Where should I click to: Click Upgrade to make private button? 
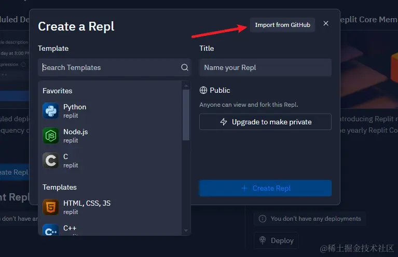click(x=265, y=122)
